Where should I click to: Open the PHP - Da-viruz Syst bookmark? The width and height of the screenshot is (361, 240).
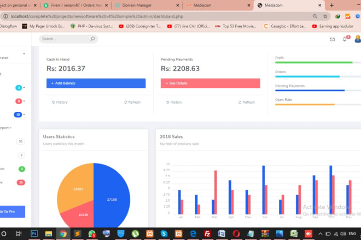pyautogui.click(x=92, y=26)
